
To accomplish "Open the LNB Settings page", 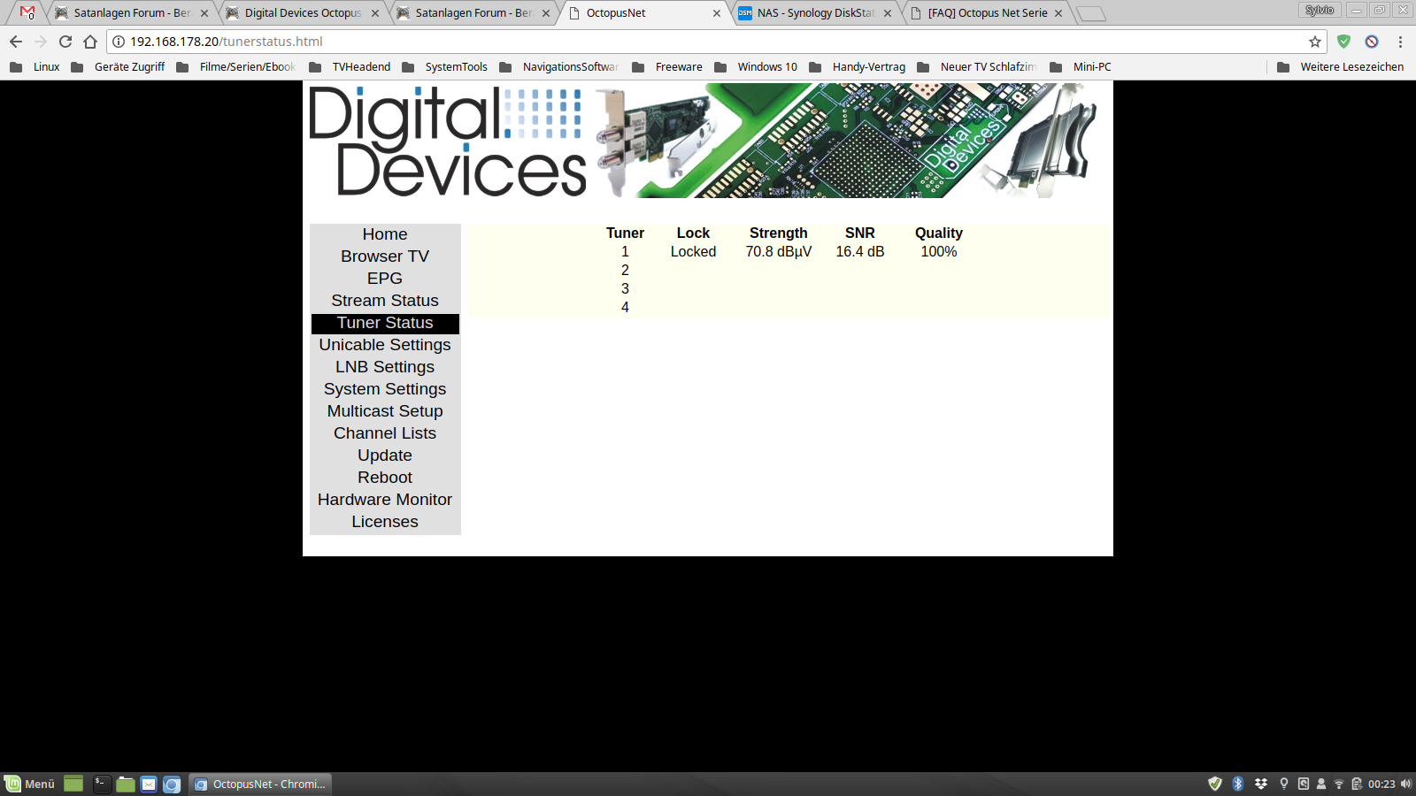I will click(385, 367).
